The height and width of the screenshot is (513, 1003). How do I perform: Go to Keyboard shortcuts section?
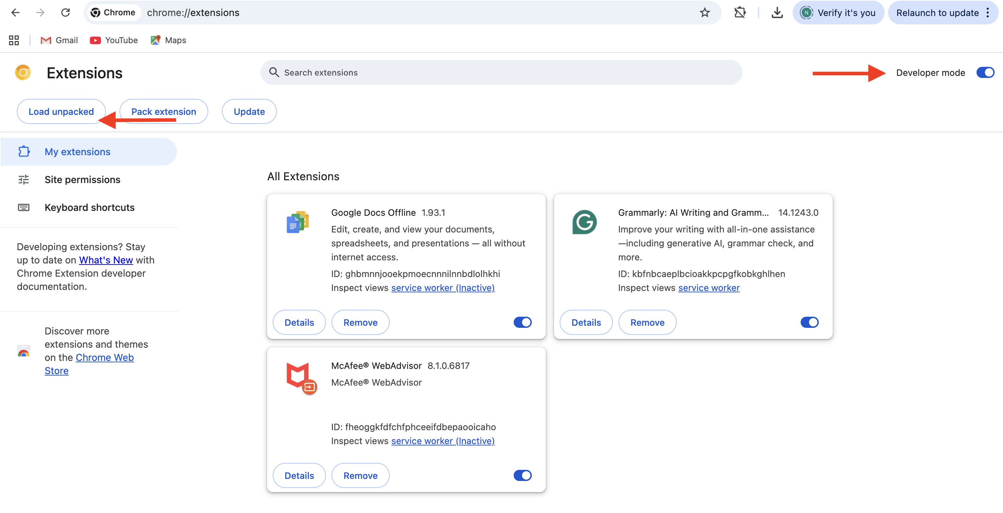coord(90,207)
